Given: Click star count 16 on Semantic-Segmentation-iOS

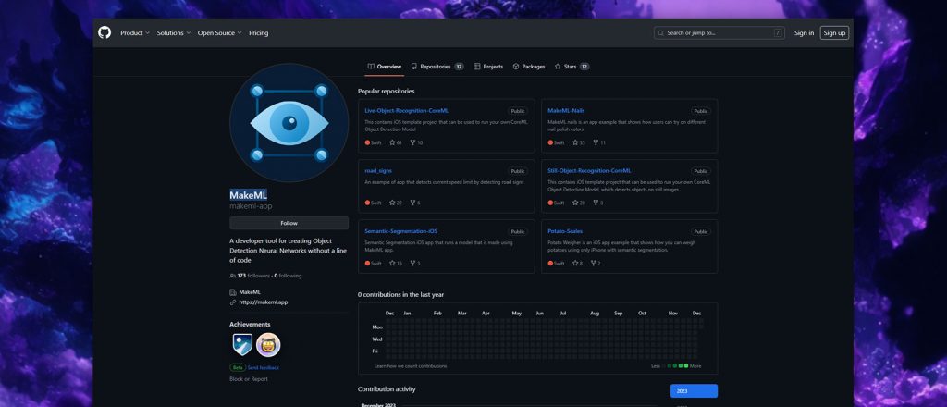Looking at the screenshot, I should (x=396, y=264).
